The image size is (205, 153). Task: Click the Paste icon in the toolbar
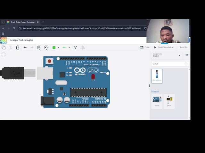coord(11,47)
